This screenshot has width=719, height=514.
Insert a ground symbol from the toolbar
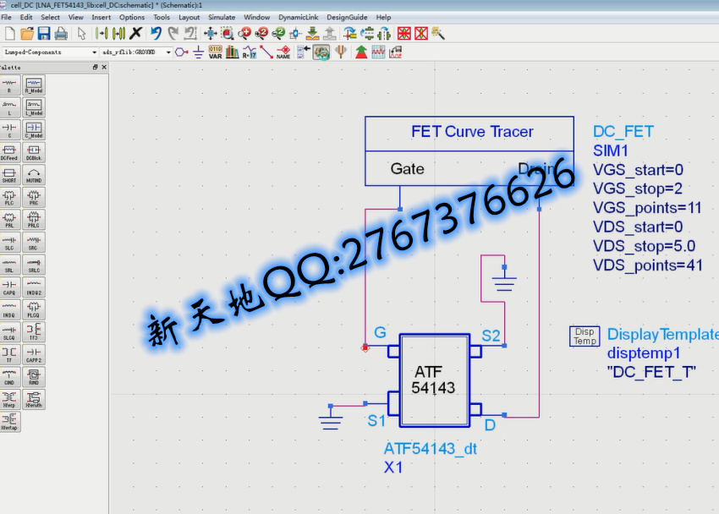click(x=198, y=52)
